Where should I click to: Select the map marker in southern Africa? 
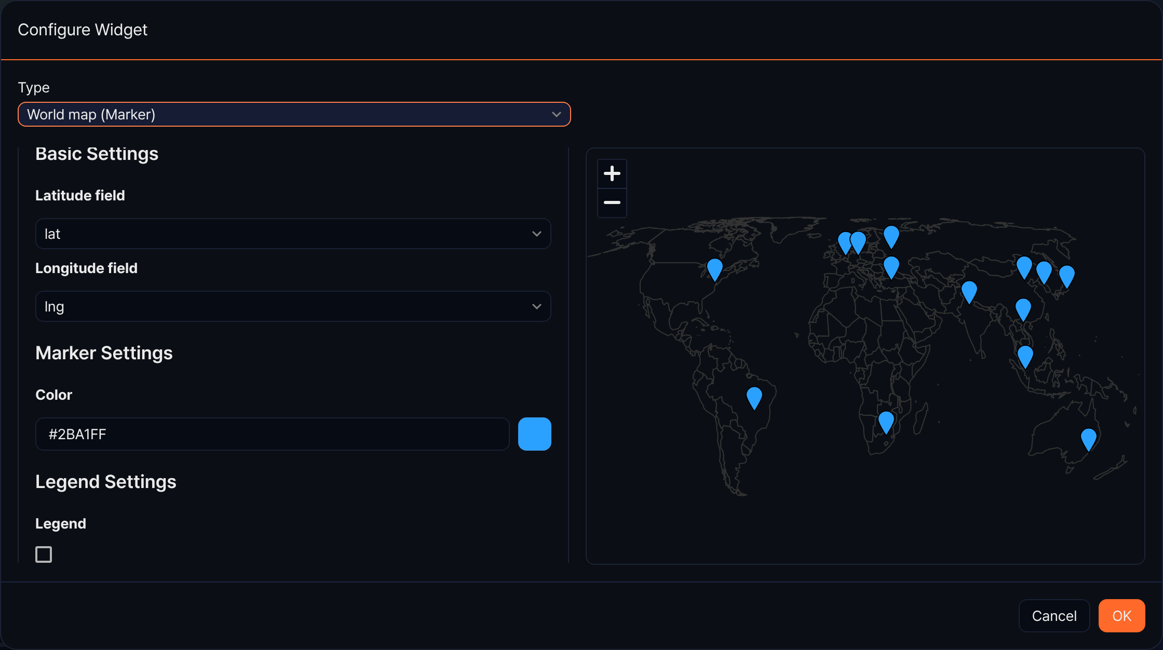886,423
